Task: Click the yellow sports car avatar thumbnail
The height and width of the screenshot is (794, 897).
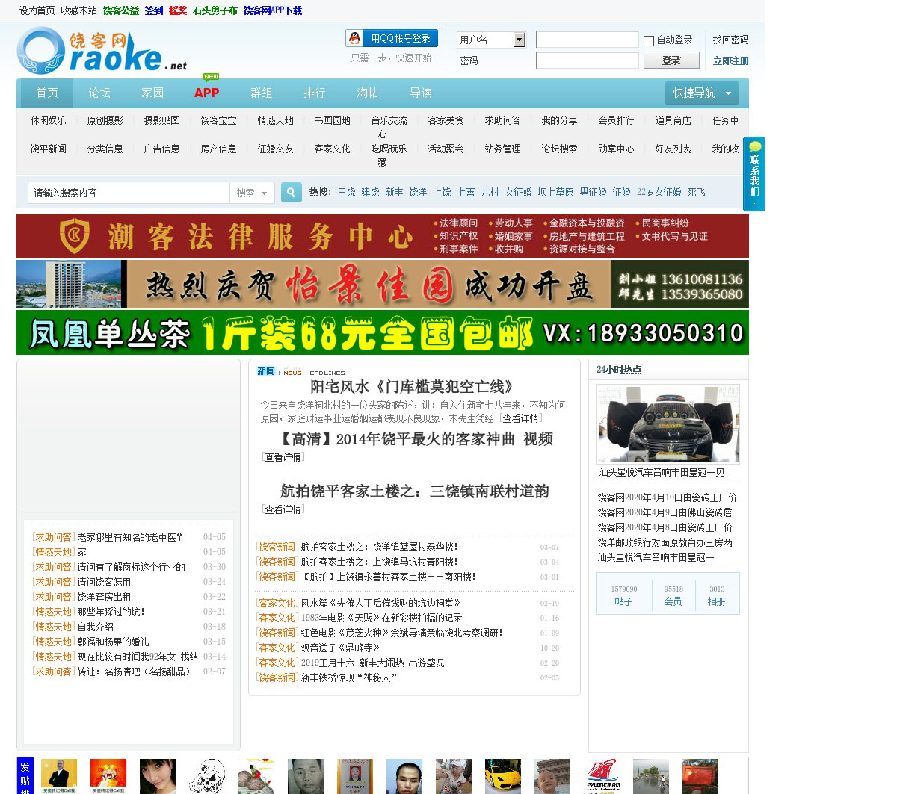Action: (502, 776)
